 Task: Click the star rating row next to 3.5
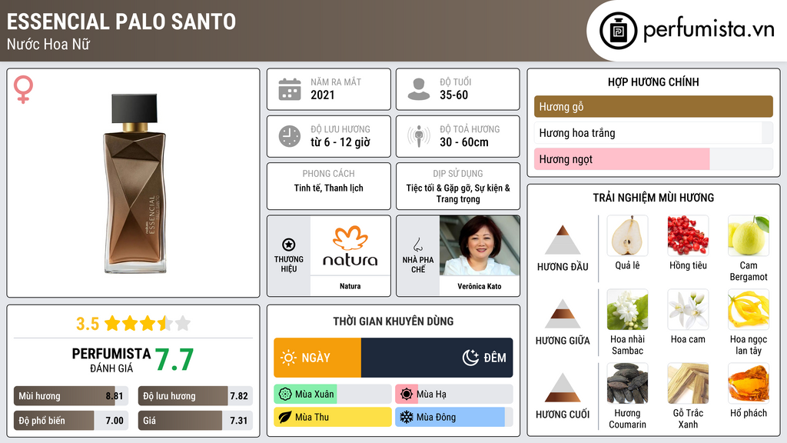[148, 324]
